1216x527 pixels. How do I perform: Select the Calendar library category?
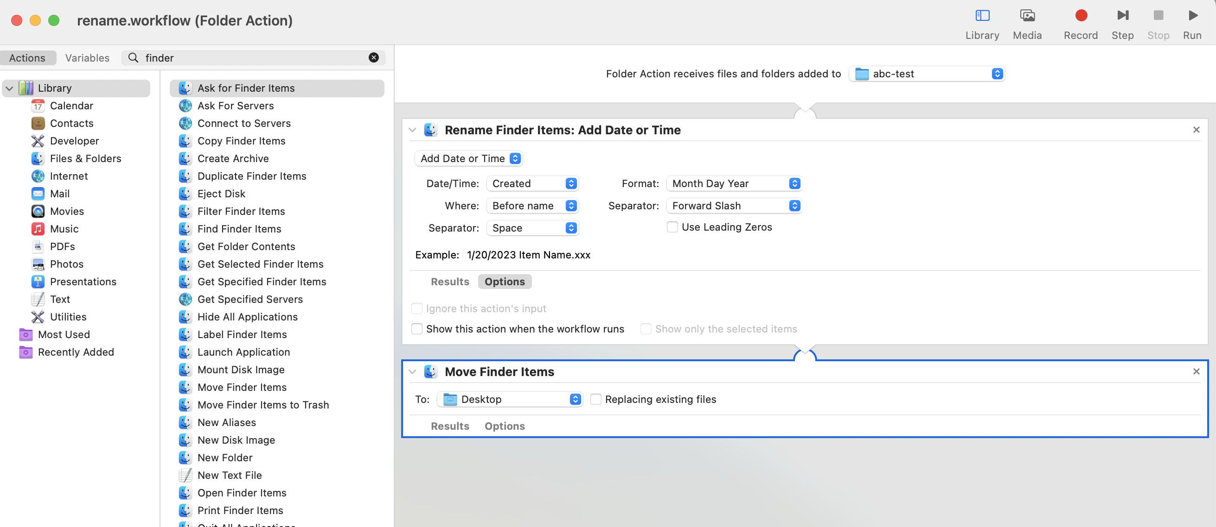pyautogui.click(x=71, y=106)
